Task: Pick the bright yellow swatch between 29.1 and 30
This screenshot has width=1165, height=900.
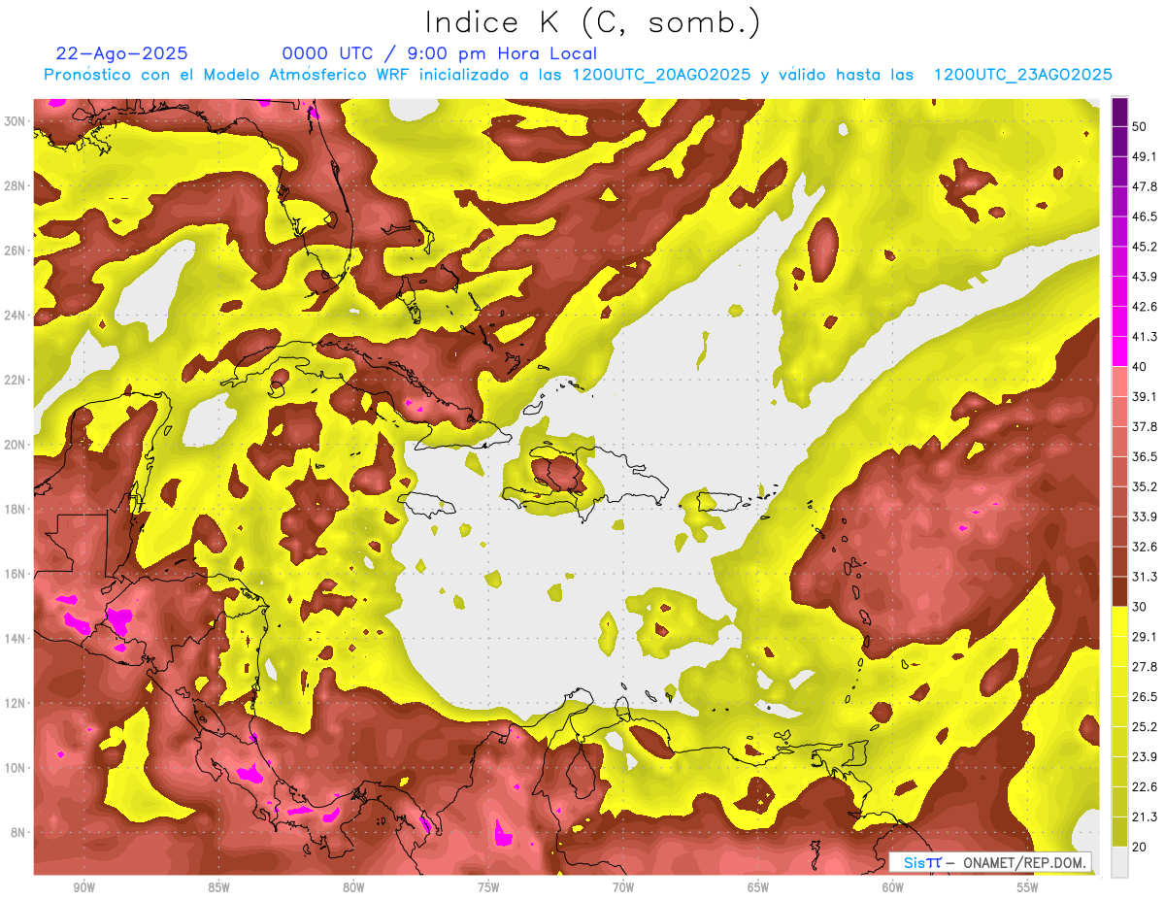Action: [x=1119, y=621]
